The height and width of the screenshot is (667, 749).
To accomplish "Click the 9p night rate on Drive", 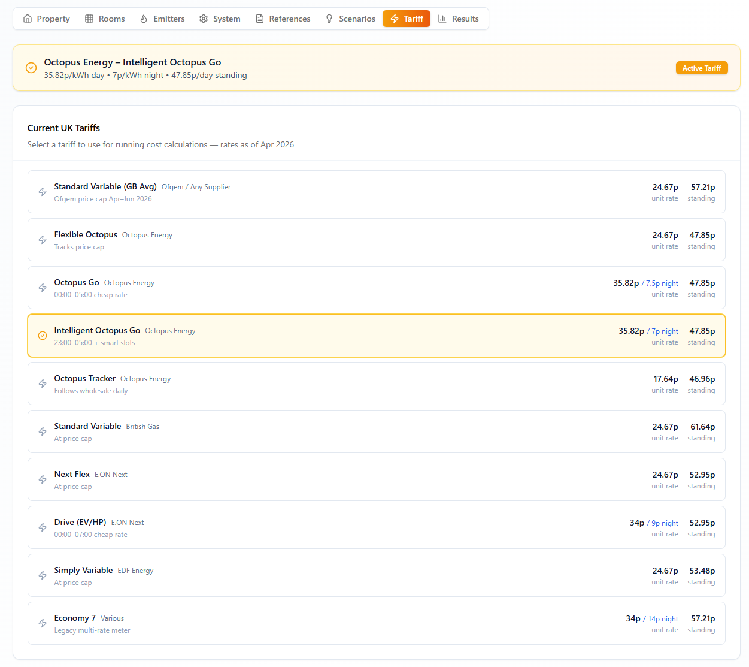I will (663, 523).
